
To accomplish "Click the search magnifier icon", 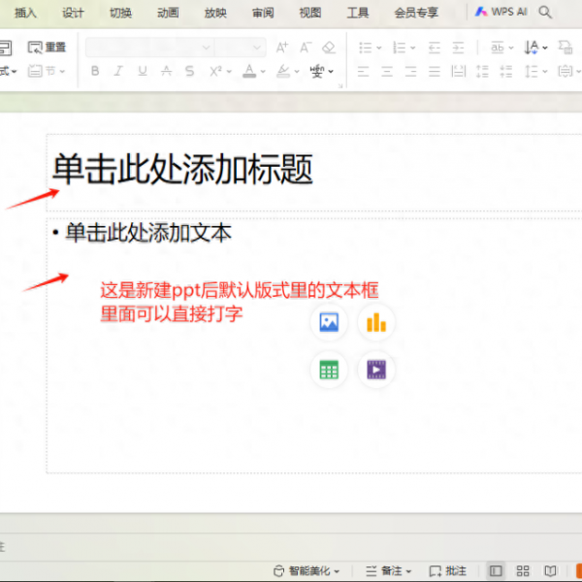I will pyautogui.click(x=545, y=13).
